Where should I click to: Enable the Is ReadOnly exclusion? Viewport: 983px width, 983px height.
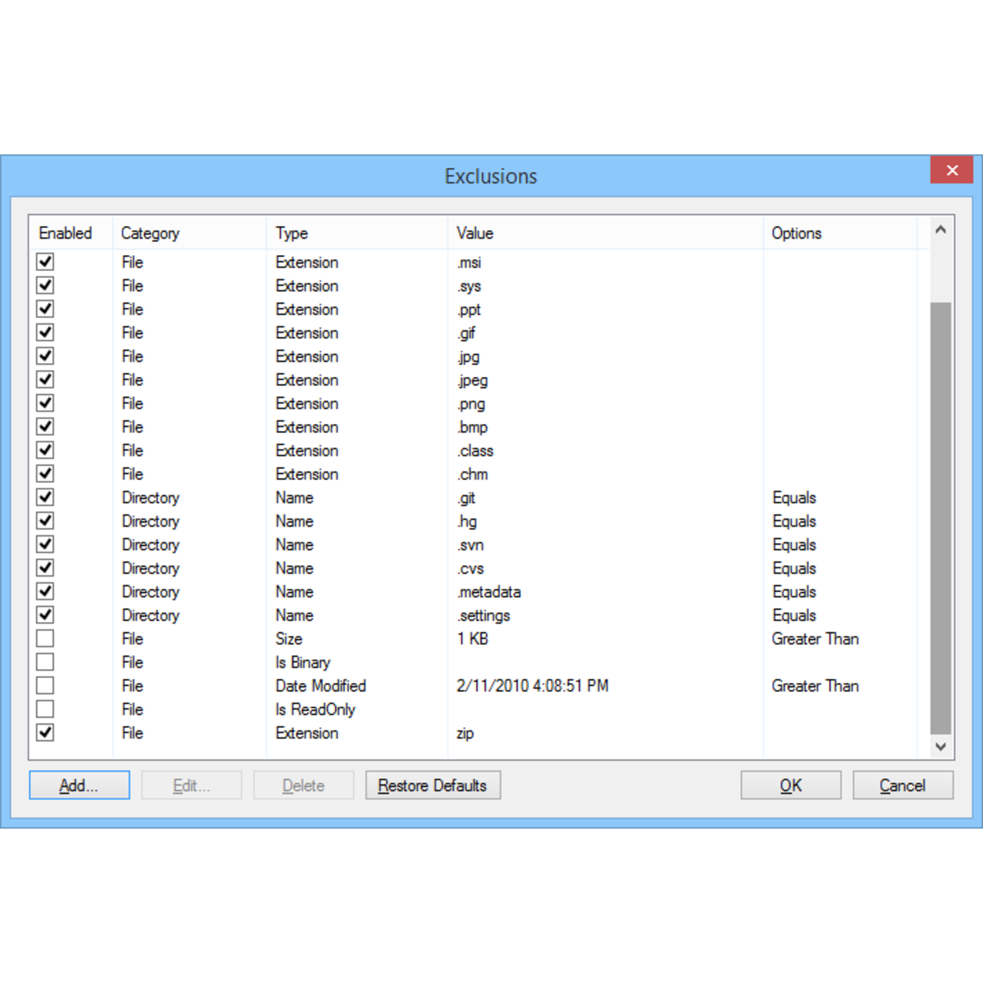coord(45,708)
